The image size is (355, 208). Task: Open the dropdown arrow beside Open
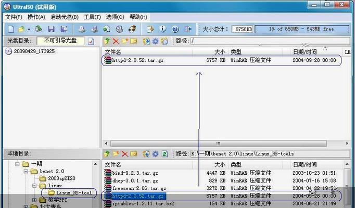pyautogui.click(x=29, y=29)
